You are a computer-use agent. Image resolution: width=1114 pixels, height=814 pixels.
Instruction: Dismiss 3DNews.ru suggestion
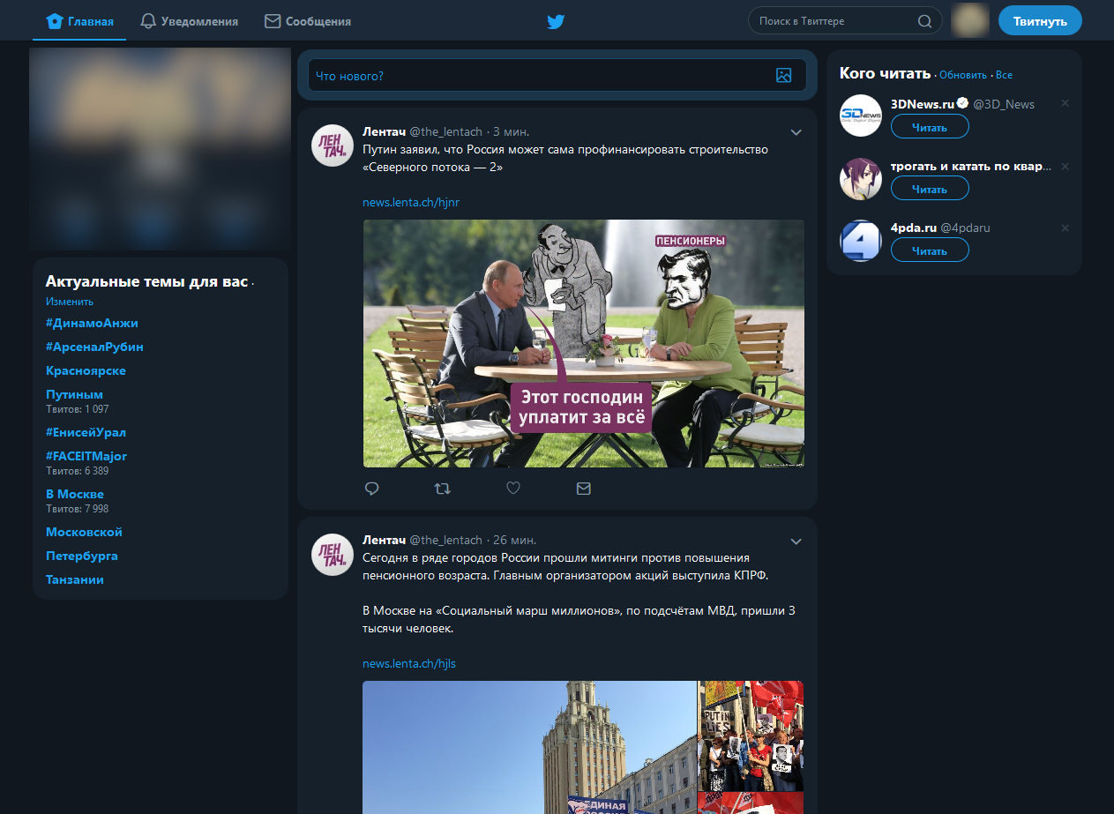(x=1065, y=103)
